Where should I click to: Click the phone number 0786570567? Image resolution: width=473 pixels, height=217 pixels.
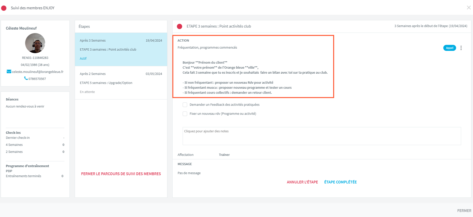[x=37, y=79]
